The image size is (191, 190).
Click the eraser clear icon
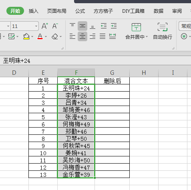pos(55,36)
